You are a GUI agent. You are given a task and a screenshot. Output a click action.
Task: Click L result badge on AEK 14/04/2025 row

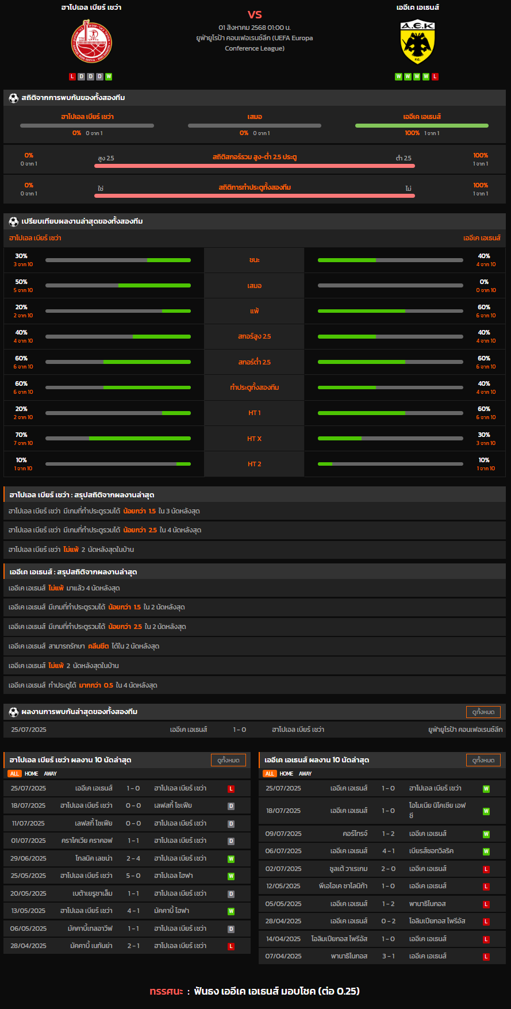486,939
